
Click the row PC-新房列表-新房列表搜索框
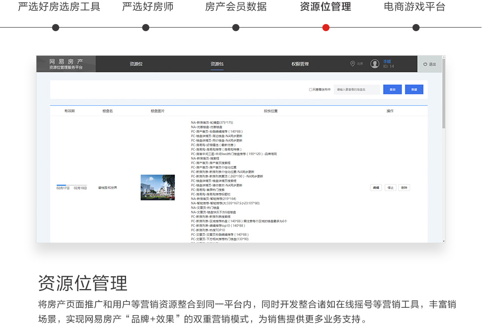[x=211, y=217]
